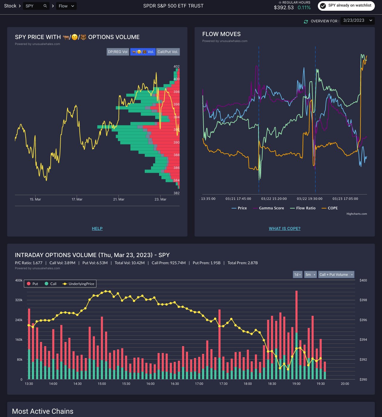Toggle the Price series in Flow Moves legend
382x417 pixels.
pos(239,208)
